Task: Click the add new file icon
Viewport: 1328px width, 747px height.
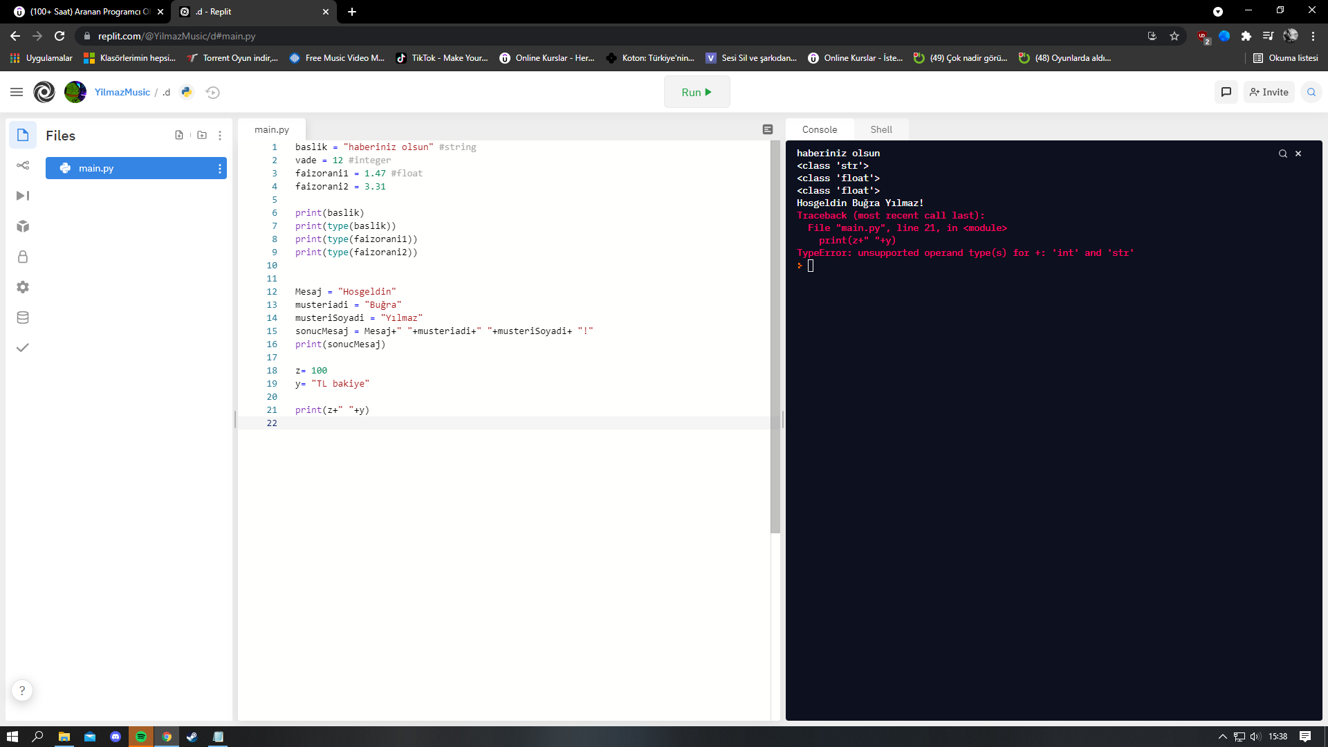Action: [x=179, y=136]
